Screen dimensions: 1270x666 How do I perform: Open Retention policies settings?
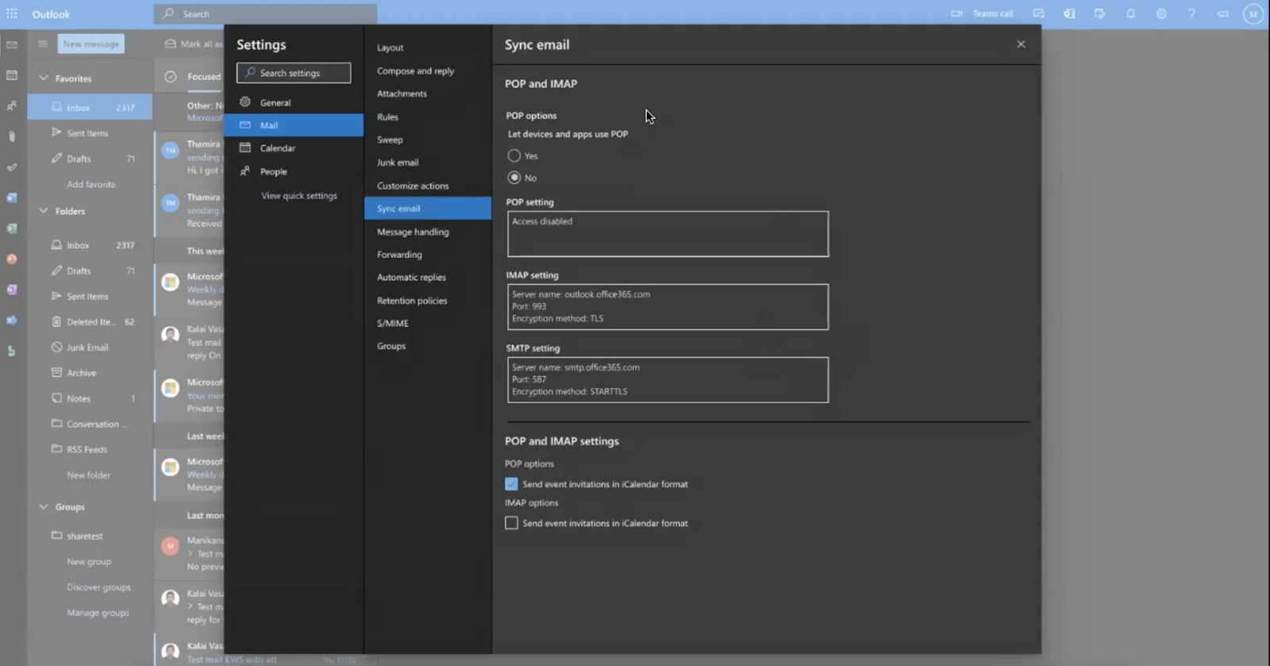(x=428, y=301)
